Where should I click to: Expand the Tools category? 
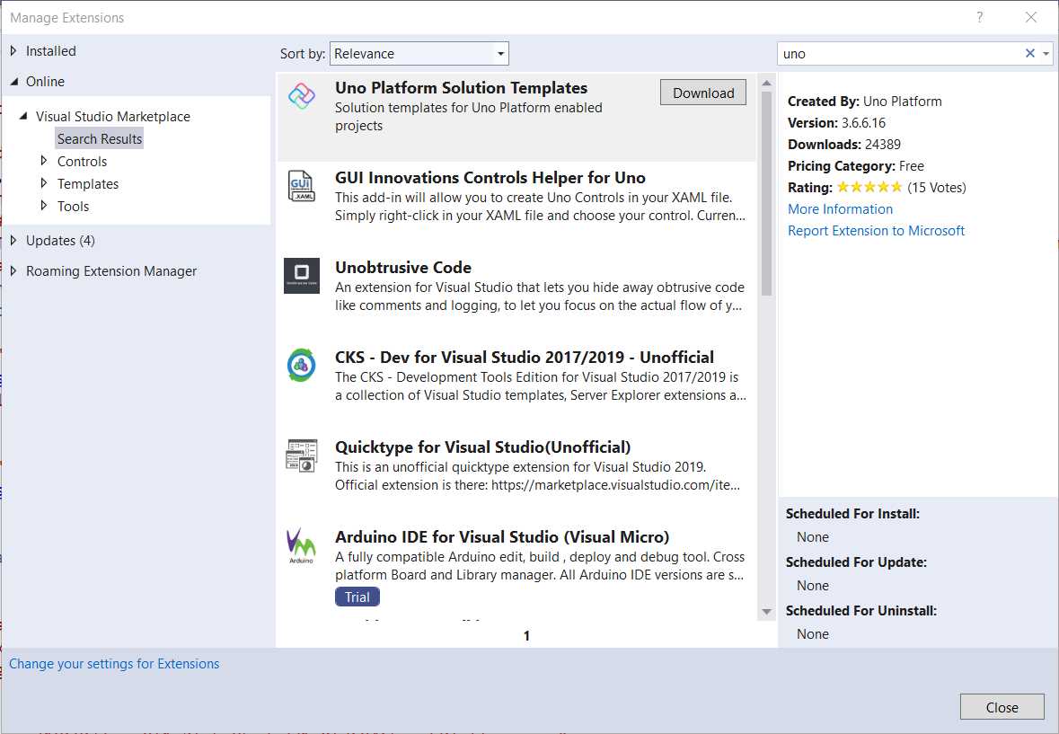71,206
